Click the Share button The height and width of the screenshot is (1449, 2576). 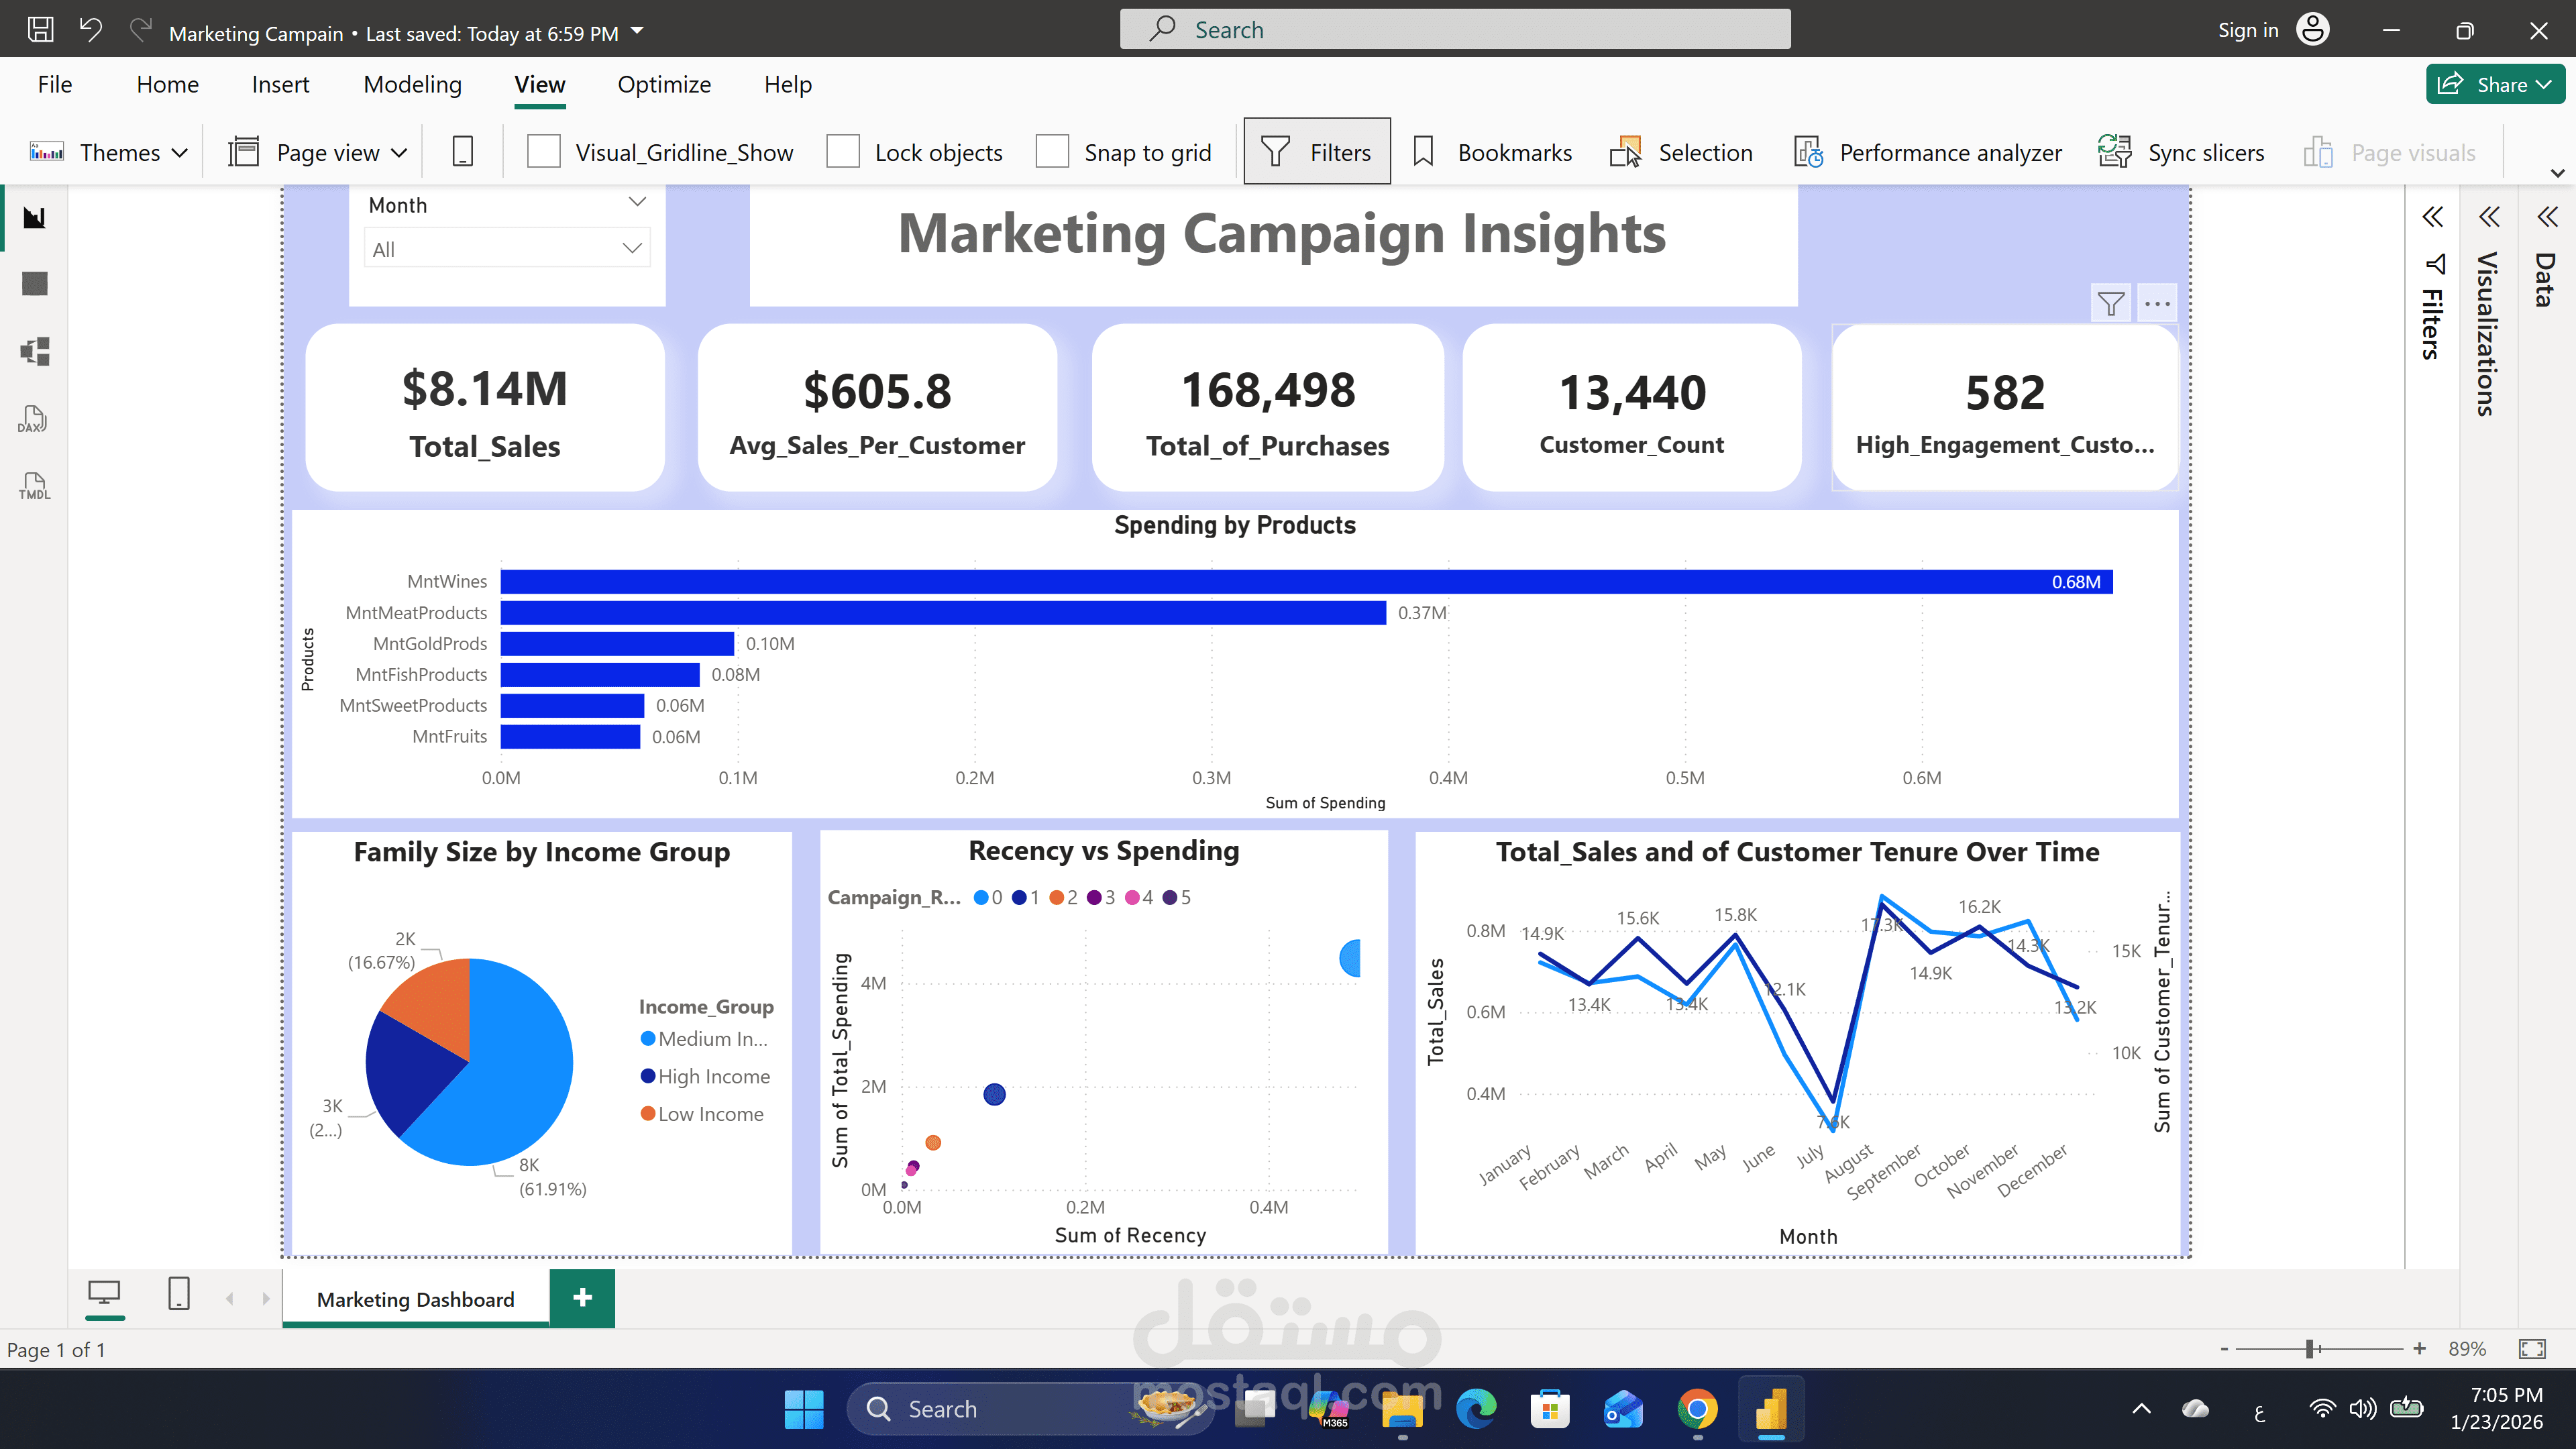2494,85
